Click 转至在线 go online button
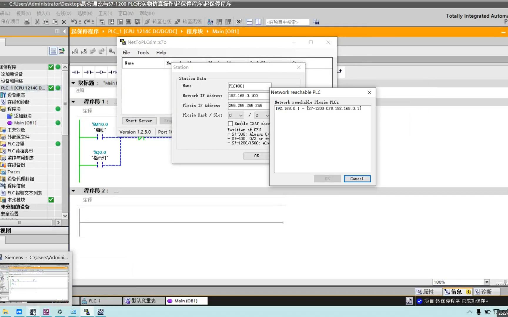Image resolution: width=508 pixels, height=317 pixels. click(158, 22)
